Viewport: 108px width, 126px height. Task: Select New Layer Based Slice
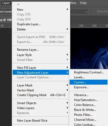pos(41,121)
